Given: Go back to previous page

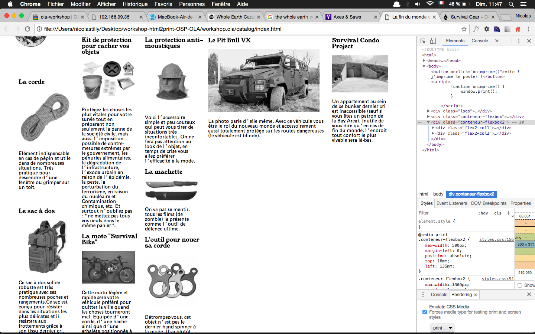Looking at the screenshot, I should [x=7, y=29].
